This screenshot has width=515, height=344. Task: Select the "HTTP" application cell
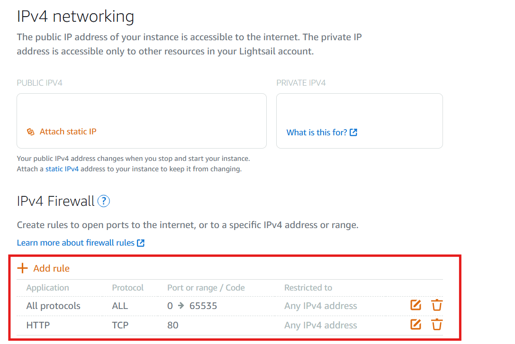click(x=38, y=325)
